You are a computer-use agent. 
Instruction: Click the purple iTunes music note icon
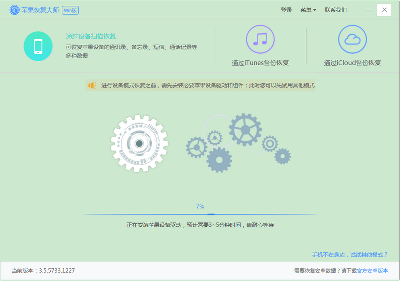pyautogui.click(x=260, y=39)
